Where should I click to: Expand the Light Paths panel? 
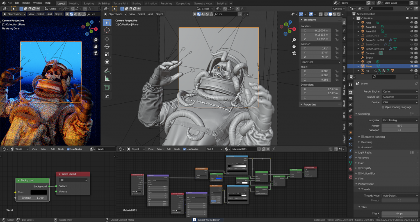pyautogui.click(x=365, y=152)
